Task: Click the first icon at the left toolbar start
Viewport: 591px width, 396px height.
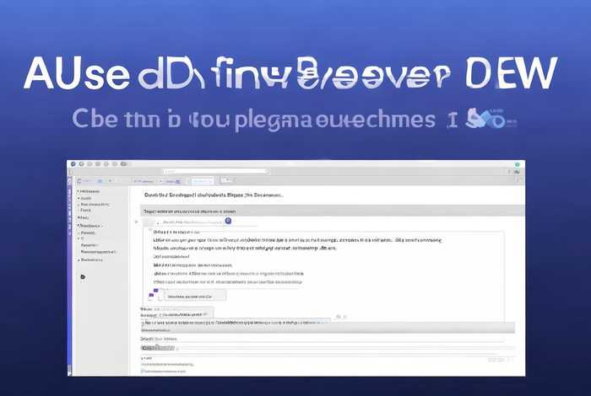Action: (80, 180)
